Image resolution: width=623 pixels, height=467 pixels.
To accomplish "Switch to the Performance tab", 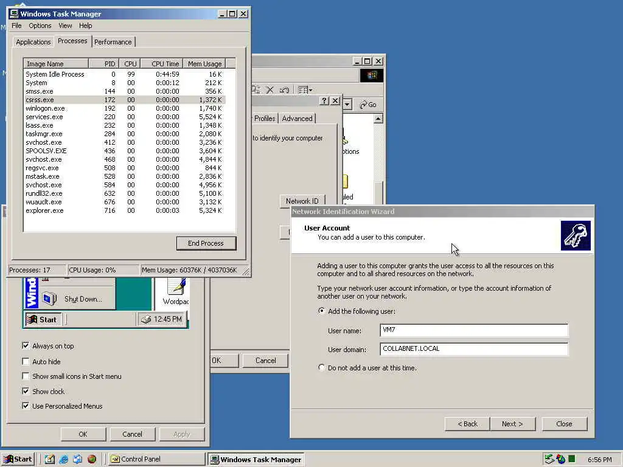I will click(113, 42).
